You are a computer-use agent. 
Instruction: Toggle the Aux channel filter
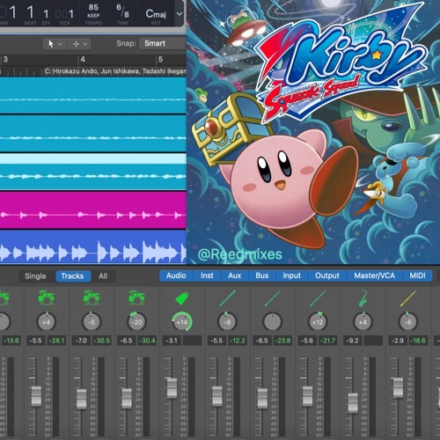coord(234,275)
